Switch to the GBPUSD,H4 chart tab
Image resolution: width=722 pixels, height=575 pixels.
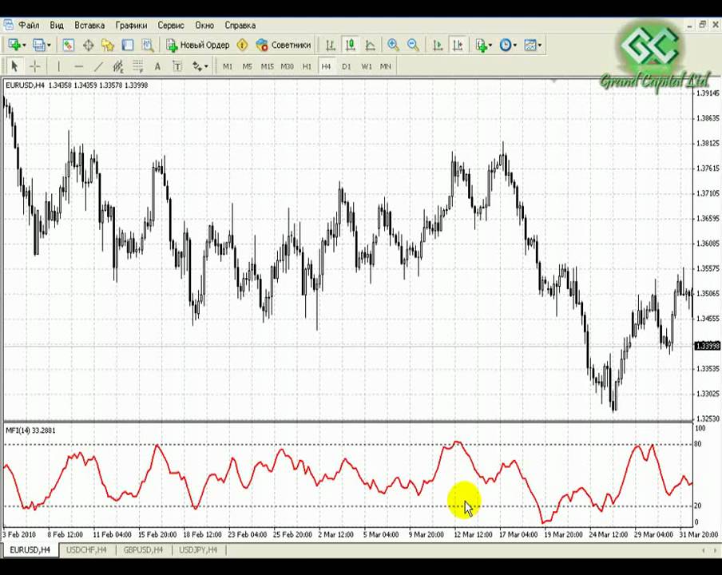pyautogui.click(x=143, y=549)
